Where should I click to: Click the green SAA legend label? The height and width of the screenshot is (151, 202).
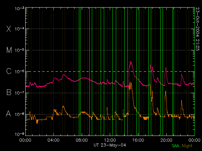tap(175, 146)
